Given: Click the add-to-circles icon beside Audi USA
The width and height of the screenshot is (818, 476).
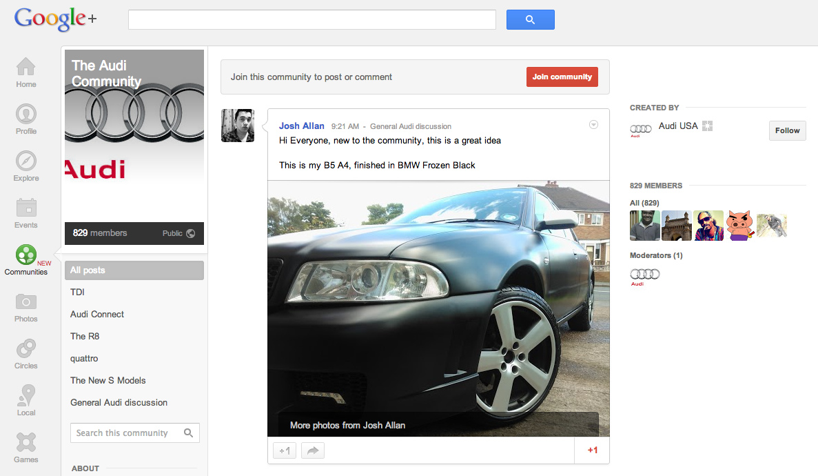Looking at the screenshot, I should [x=707, y=126].
